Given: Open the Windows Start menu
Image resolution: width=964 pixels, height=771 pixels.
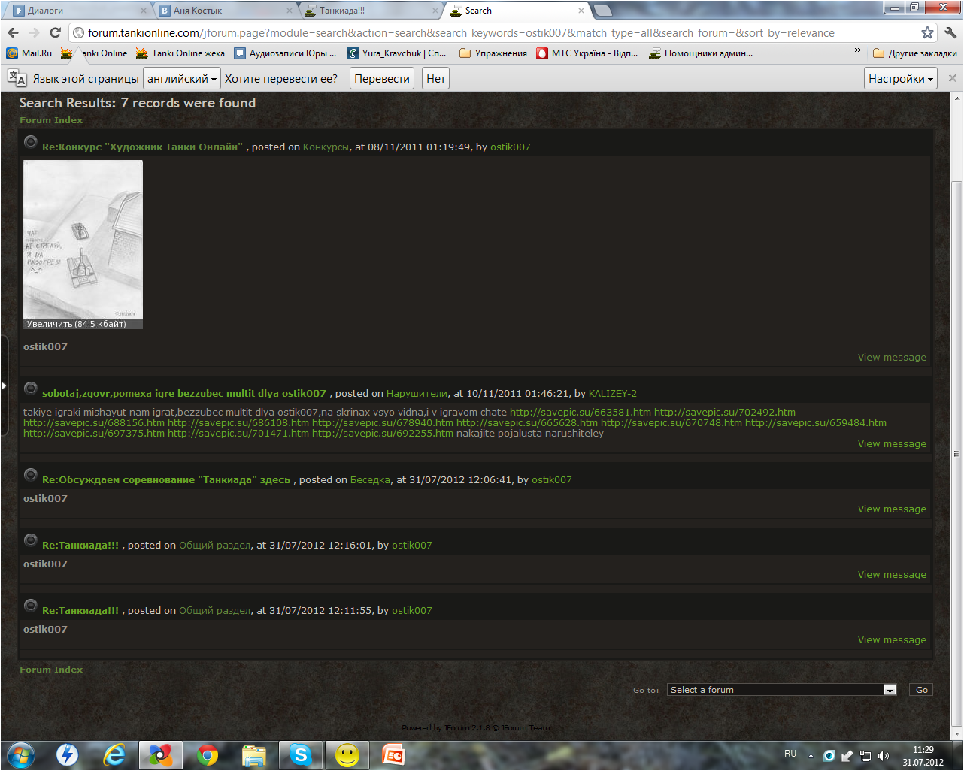Looking at the screenshot, I should point(20,754).
